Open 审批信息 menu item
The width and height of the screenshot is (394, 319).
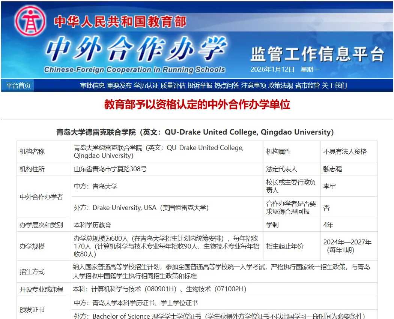(92, 85)
